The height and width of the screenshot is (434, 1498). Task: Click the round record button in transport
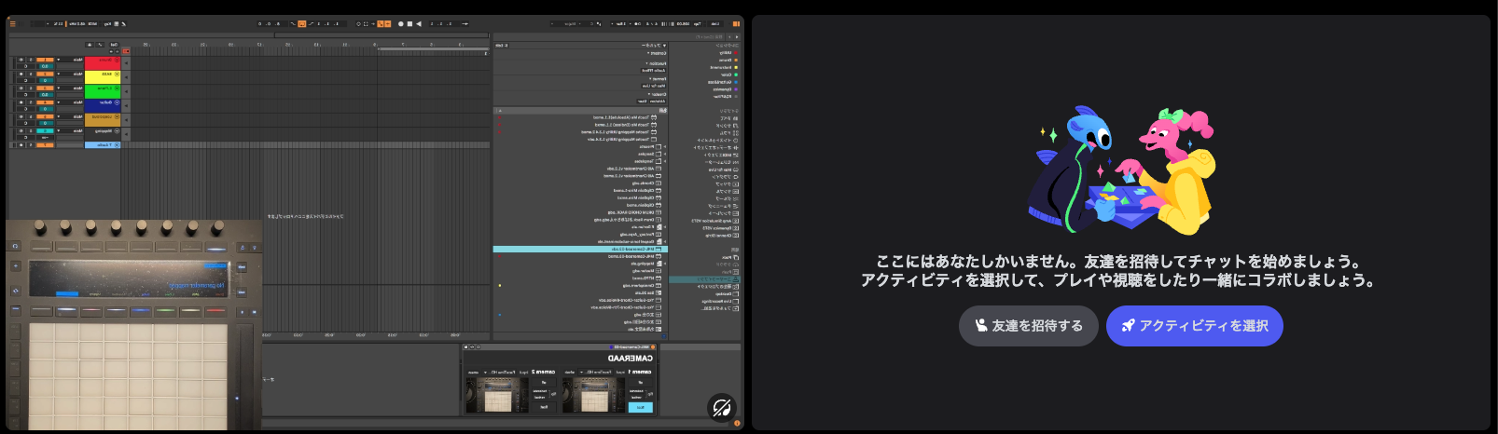tap(401, 23)
